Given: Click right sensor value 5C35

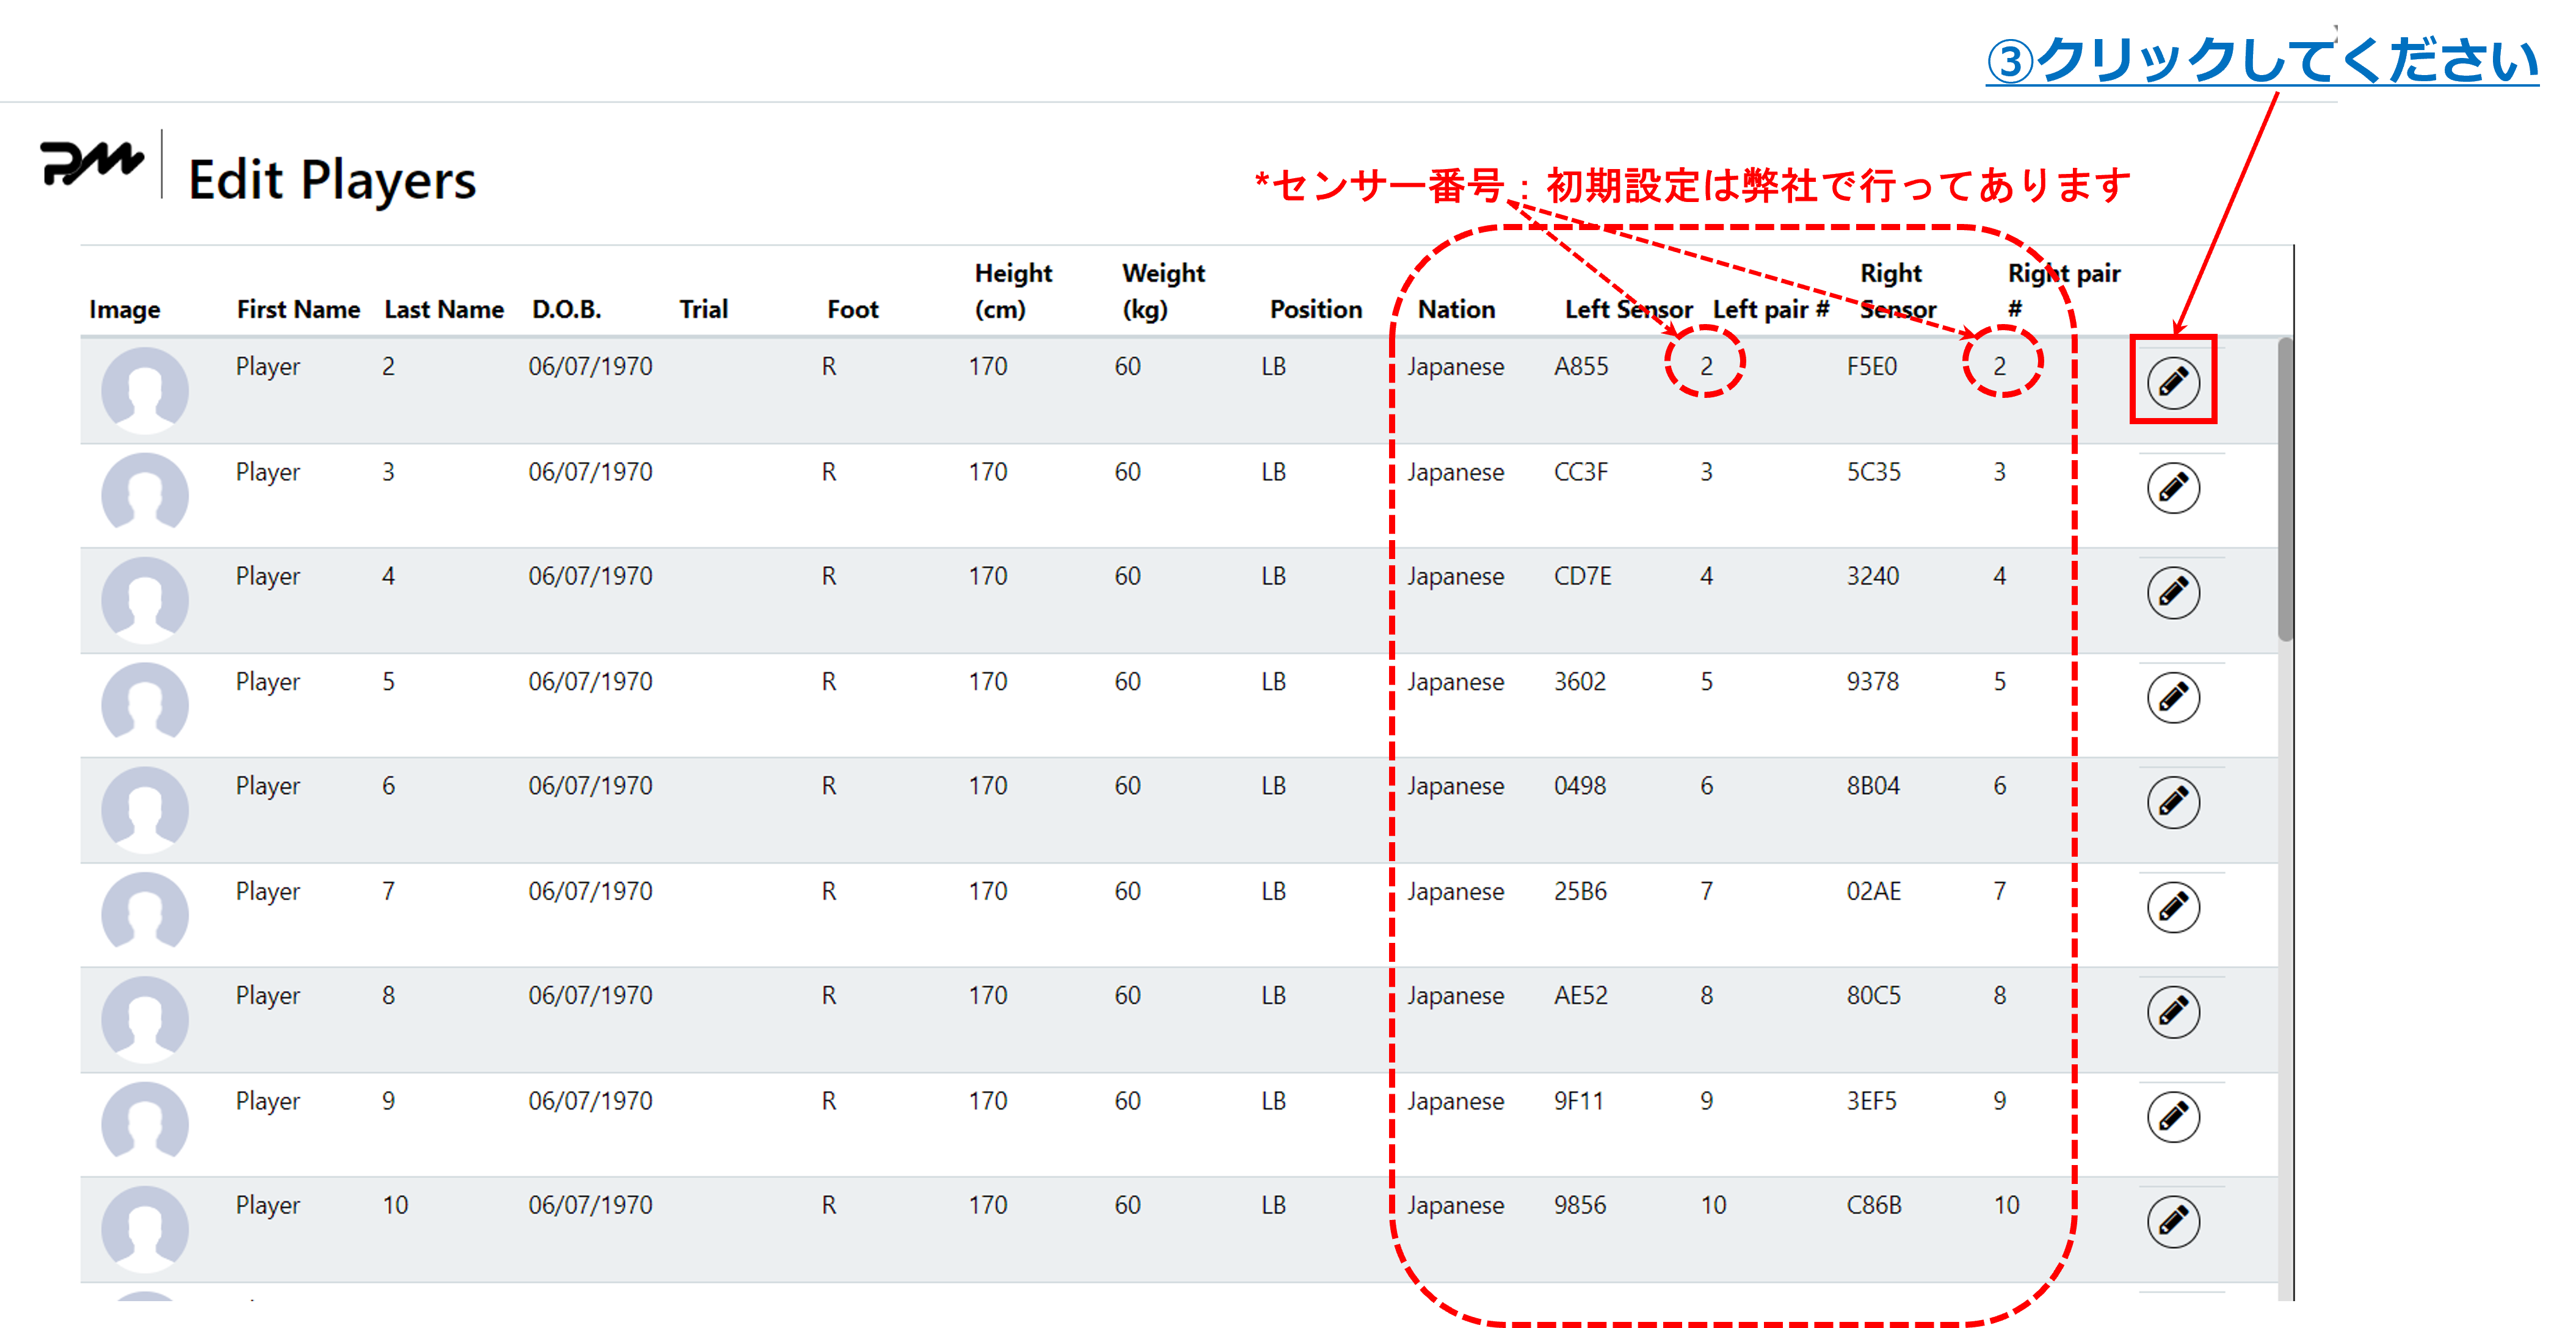Looking at the screenshot, I should (x=1873, y=472).
